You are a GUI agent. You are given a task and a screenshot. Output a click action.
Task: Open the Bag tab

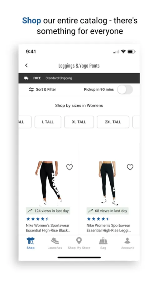(x=103, y=243)
